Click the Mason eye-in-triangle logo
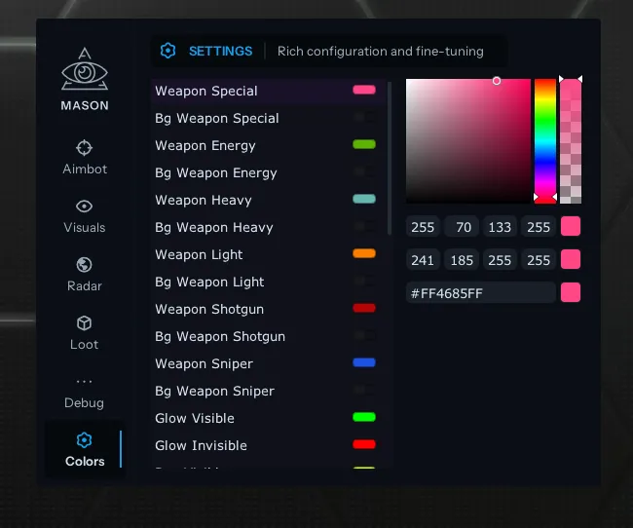Viewport: 633px width, 528px height. (85, 72)
